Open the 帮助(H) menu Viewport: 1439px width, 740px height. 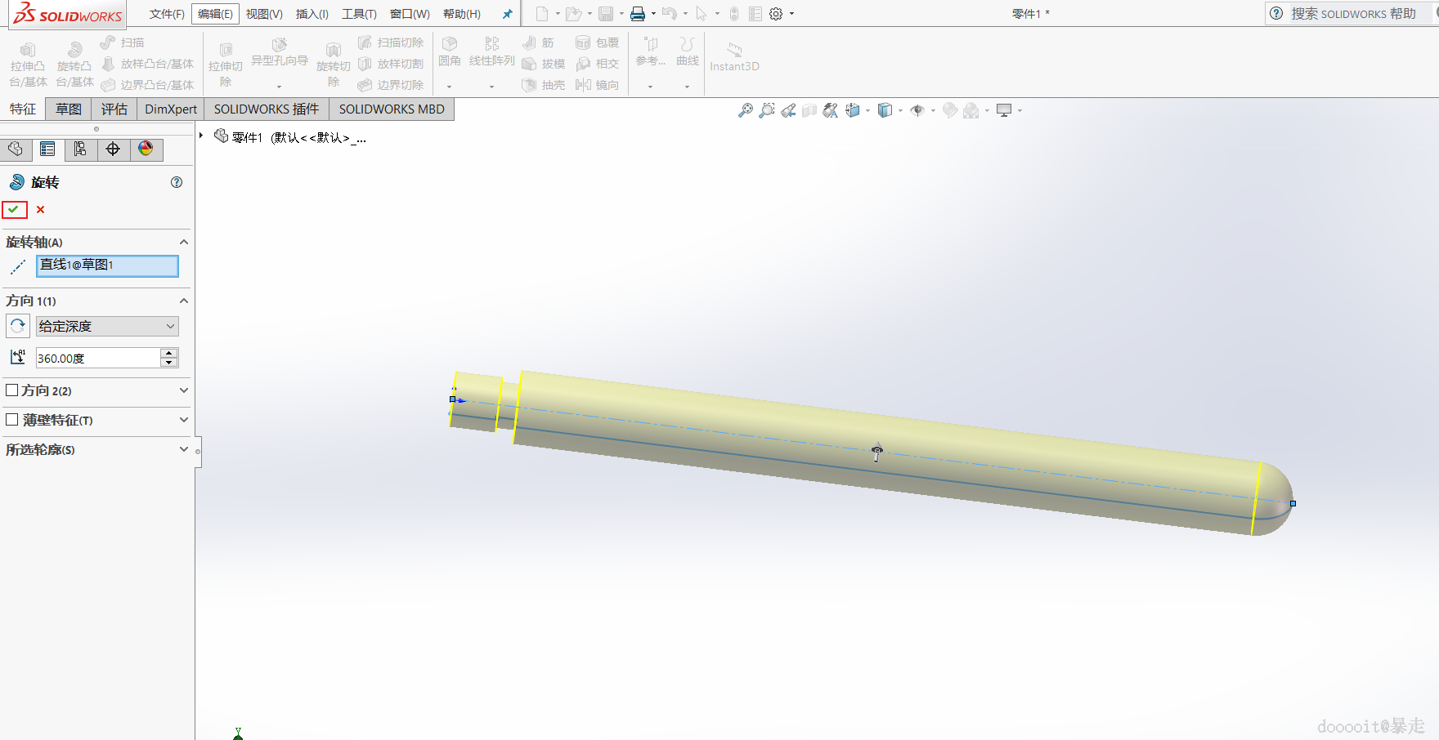461,14
